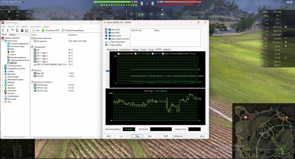Click the Start button in stability test
The image size is (295, 159).
(x=109, y=136)
